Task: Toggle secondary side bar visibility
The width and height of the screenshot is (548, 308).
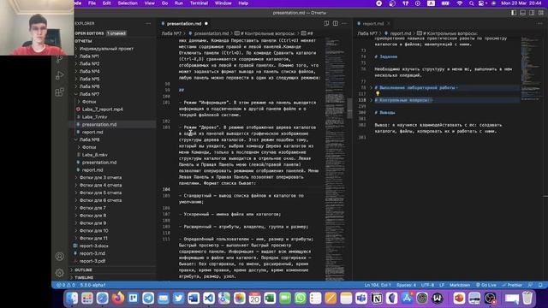Action: click(x=532, y=13)
